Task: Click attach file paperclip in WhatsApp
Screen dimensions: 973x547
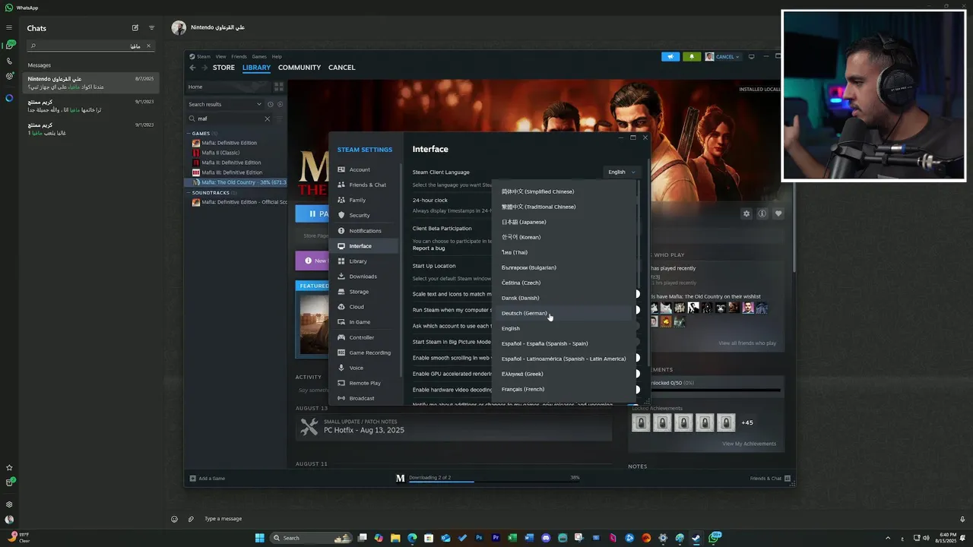Action: click(191, 519)
